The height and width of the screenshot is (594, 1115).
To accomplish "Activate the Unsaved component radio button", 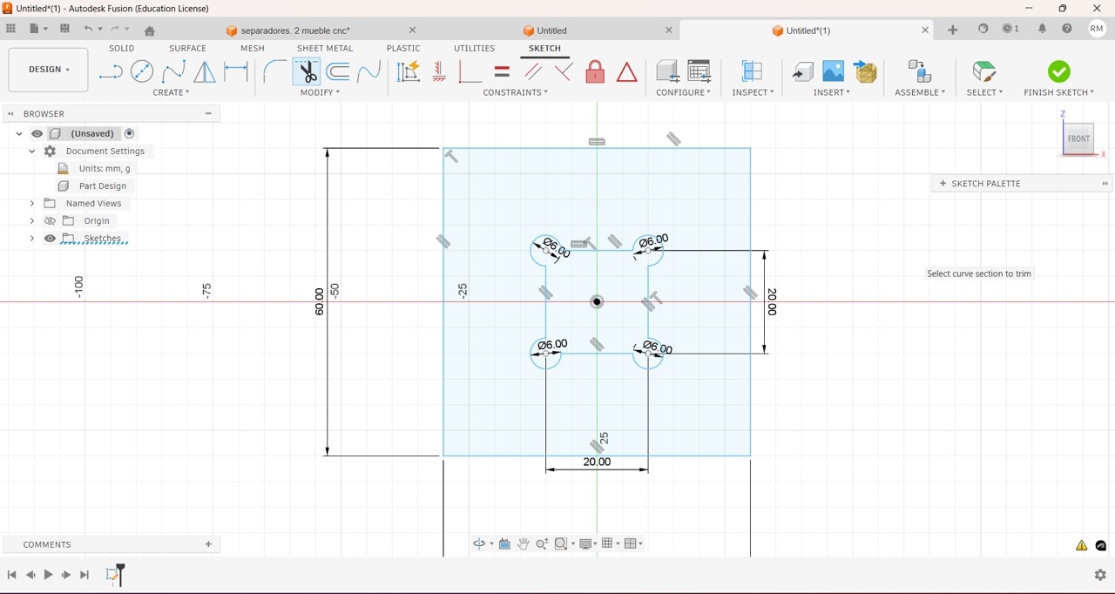I will tap(130, 133).
